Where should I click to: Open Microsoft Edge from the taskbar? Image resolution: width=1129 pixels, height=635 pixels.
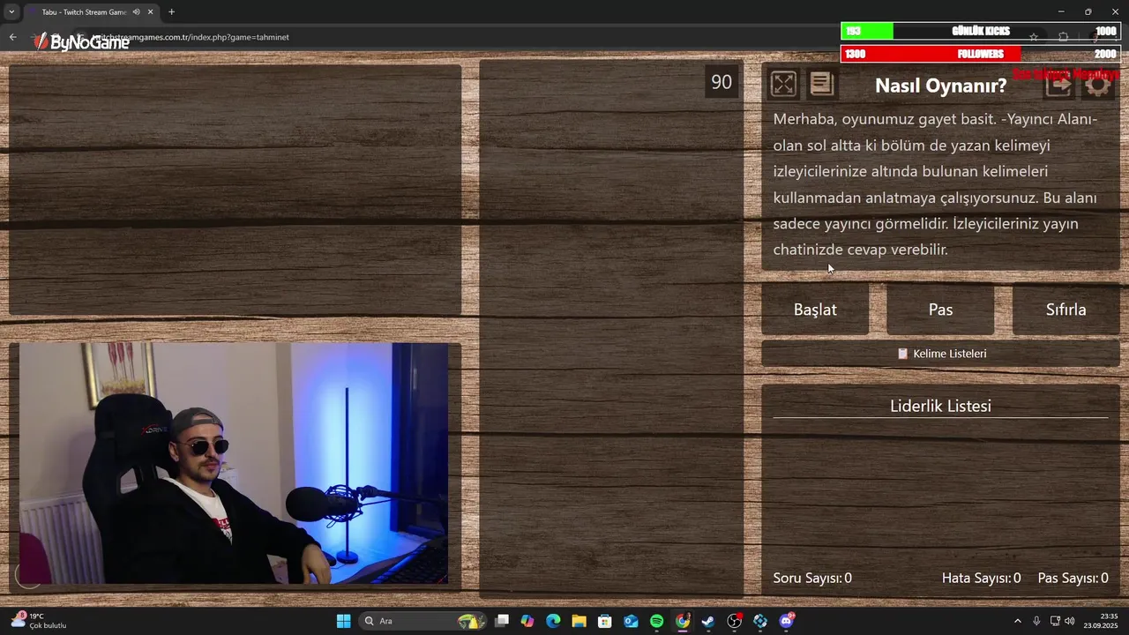click(553, 621)
